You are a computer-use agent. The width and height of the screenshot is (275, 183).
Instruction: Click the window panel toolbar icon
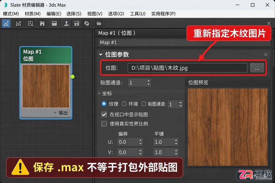tap(54, 23)
